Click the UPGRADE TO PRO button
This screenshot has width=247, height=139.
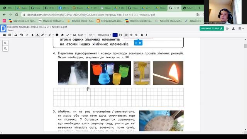click(x=211, y=28)
